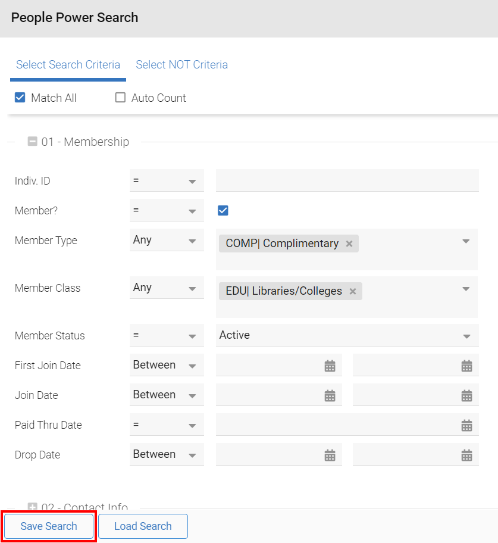Open Join Date Between dropdown
This screenshot has height=543, width=498.
167,395
